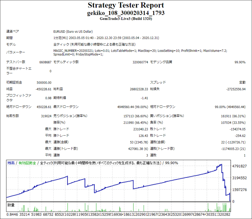This screenshot has width=252, height=219.
Task: Select the 26802328.33 gross profit value
Action: pos(139,89)
